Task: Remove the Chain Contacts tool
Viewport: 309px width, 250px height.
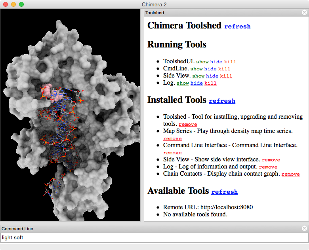Action: point(290,174)
